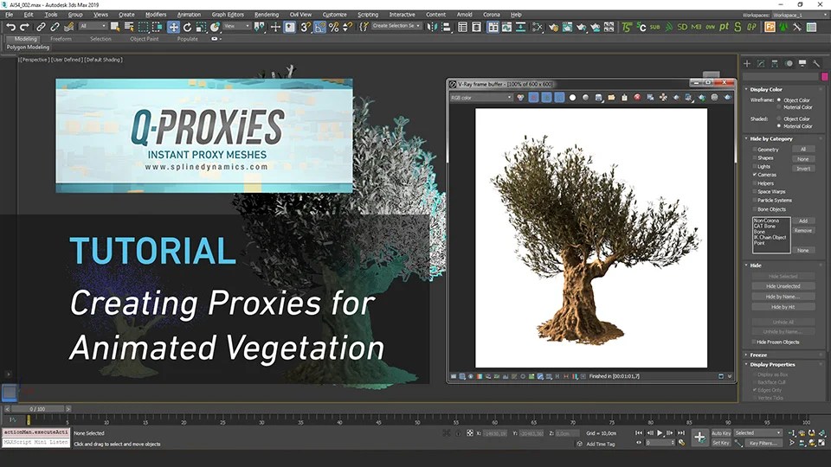This screenshot has width=831, height=467.
Task: Toggle the Angle Snap icon
Action: (x=319, y=27)
